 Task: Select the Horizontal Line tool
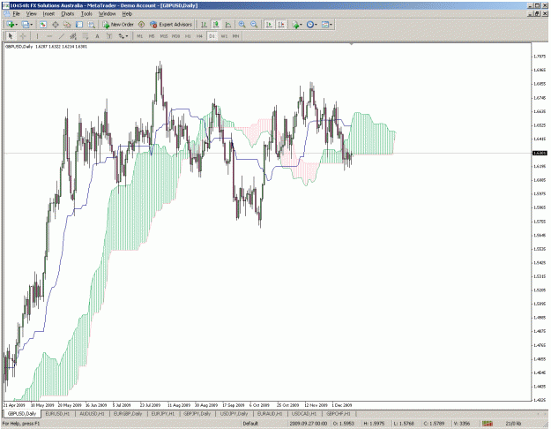(x=49, y=36)
